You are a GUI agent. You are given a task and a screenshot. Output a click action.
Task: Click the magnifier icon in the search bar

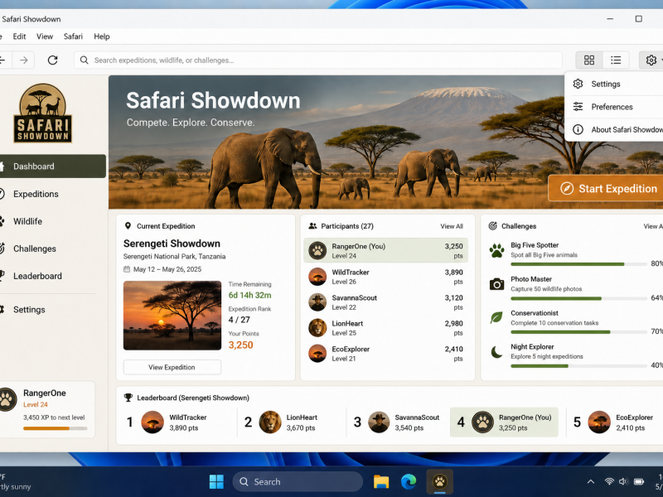coord(85,60)
